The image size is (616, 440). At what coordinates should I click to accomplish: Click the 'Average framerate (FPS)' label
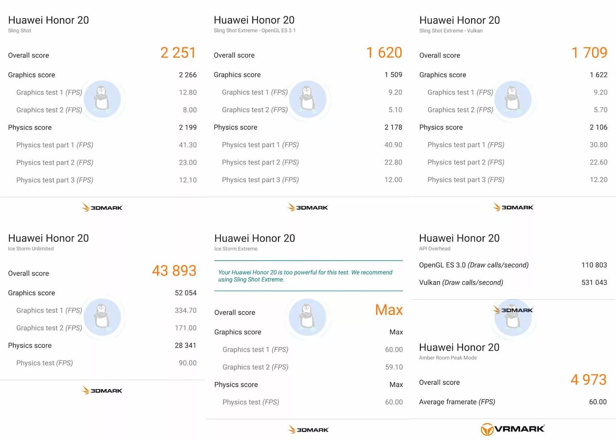point(457,402)
